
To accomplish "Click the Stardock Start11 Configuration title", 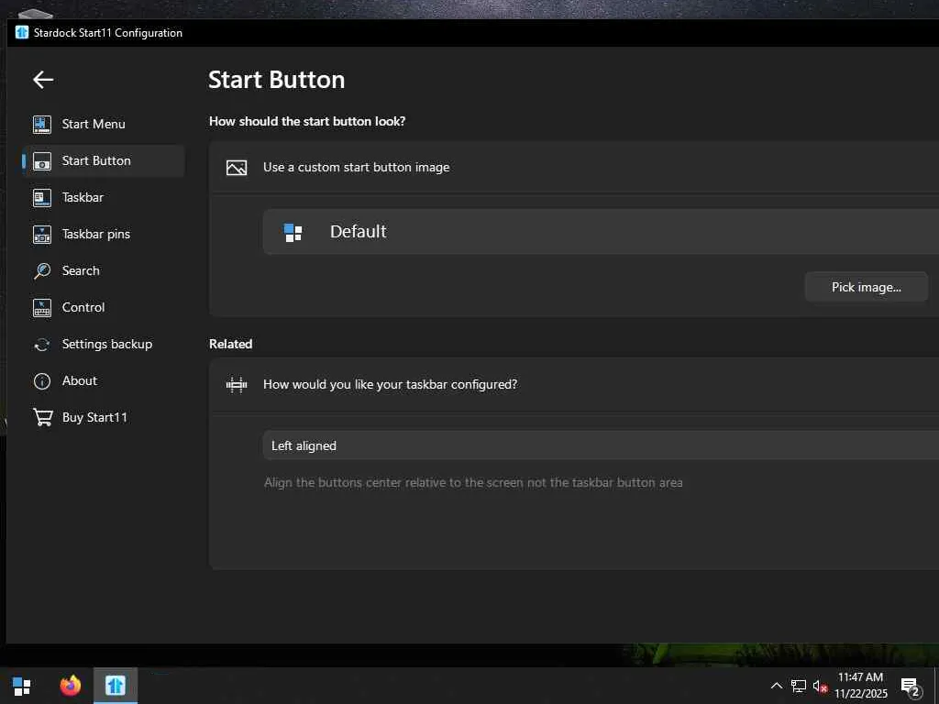I will click(x=108, y=33).
